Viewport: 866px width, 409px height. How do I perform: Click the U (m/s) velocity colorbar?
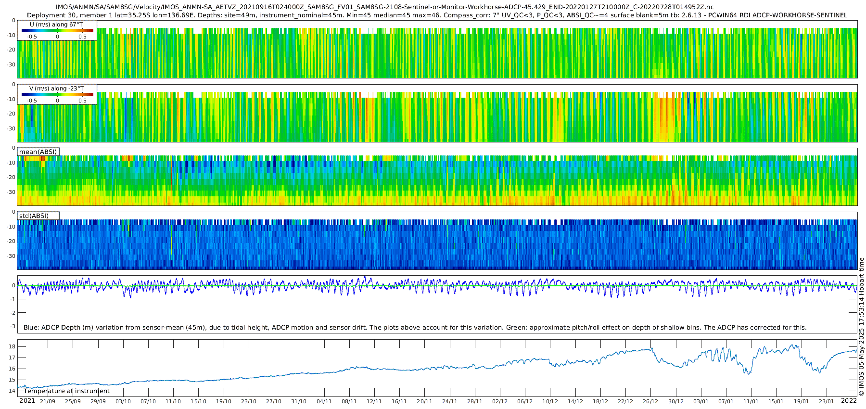pyautogui.click(x=57, y=30)
